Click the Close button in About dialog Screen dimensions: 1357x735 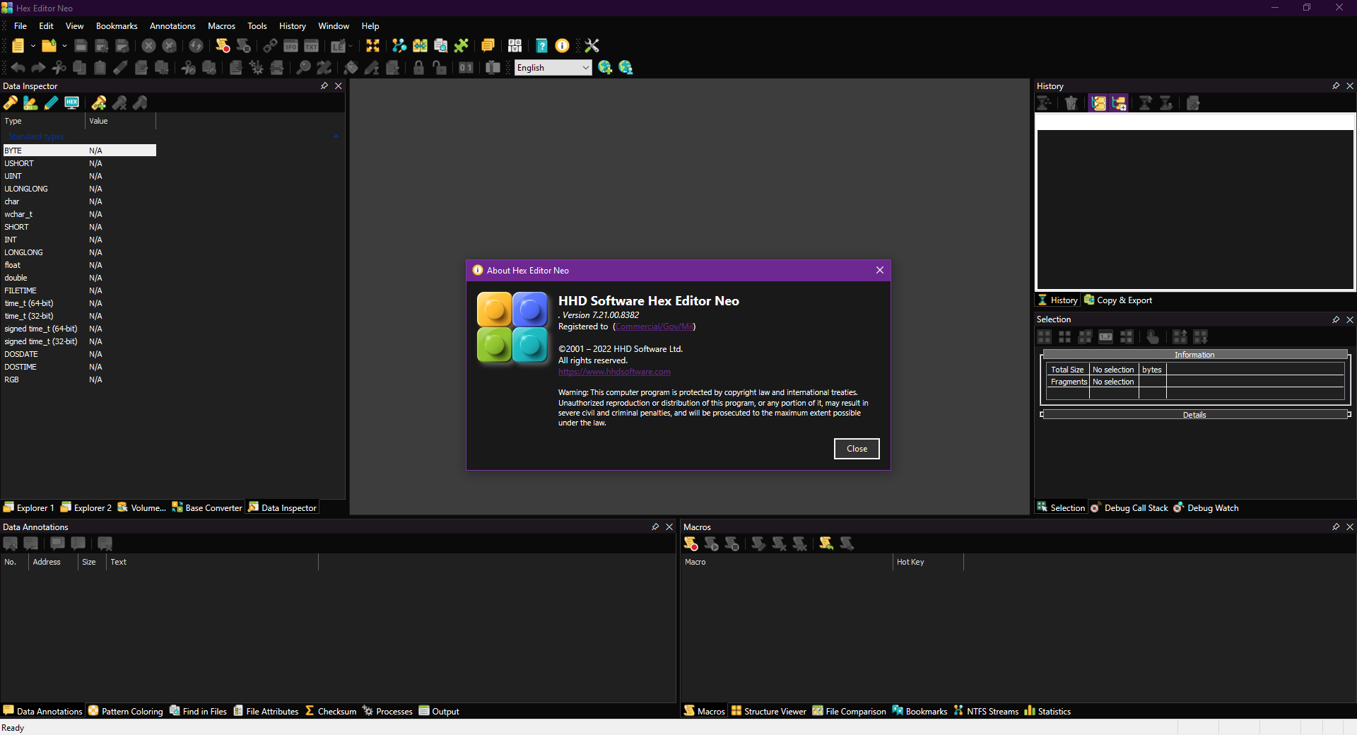tap(857, 449)
